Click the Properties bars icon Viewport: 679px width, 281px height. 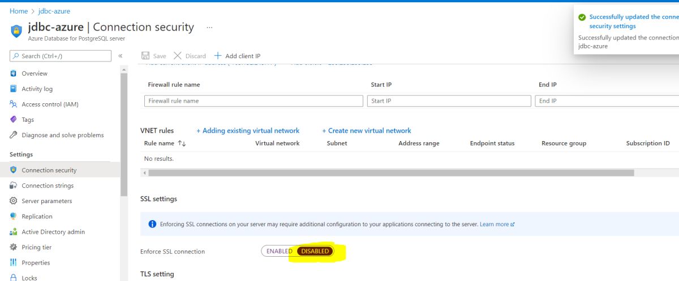(14, 262)
